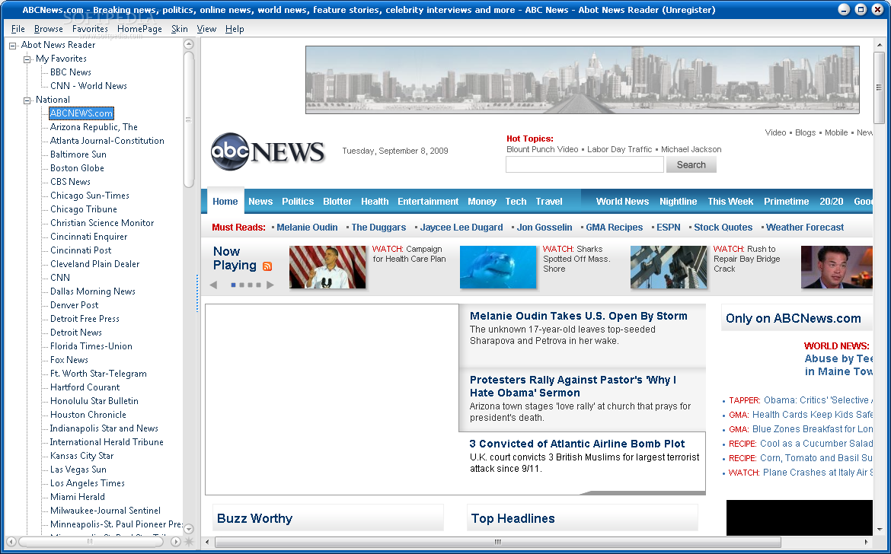This screenshot has width=891, height=554.
Task: Open the Skin menu
Action: pos(180,29)
